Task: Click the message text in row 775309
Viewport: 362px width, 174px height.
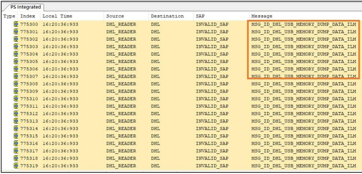Action: 304,91
